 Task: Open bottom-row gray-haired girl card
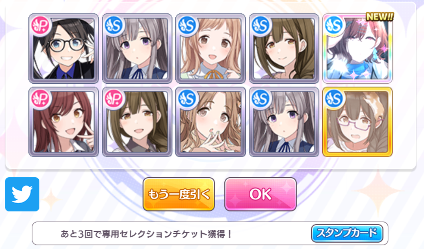click(284, 122)
